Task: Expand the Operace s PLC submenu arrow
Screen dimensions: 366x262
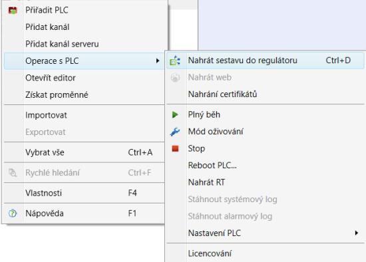Action: point(158,61)
